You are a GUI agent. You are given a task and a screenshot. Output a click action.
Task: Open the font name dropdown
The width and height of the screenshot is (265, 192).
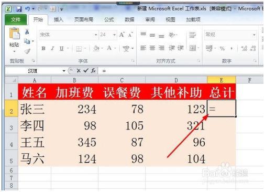point(96,35)
